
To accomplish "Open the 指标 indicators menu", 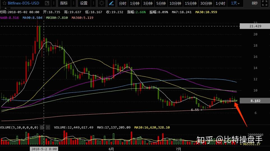I will [64, 3].
